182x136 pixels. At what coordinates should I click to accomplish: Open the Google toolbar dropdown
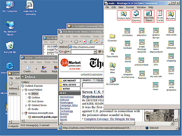tap(64, 51)
